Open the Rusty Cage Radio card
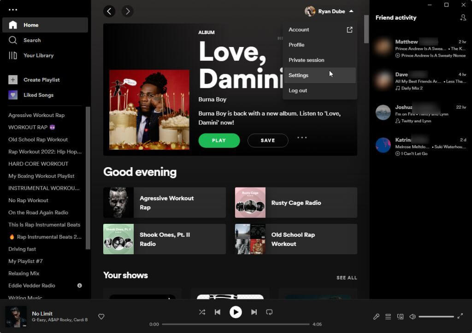Screen dimensions: 472x333 coord(296,203)
